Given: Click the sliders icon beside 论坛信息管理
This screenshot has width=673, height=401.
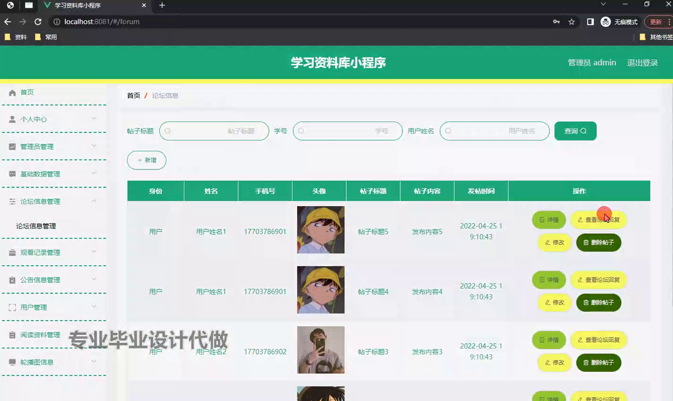Looking at the screenshot, I should [x=12, y=201].
